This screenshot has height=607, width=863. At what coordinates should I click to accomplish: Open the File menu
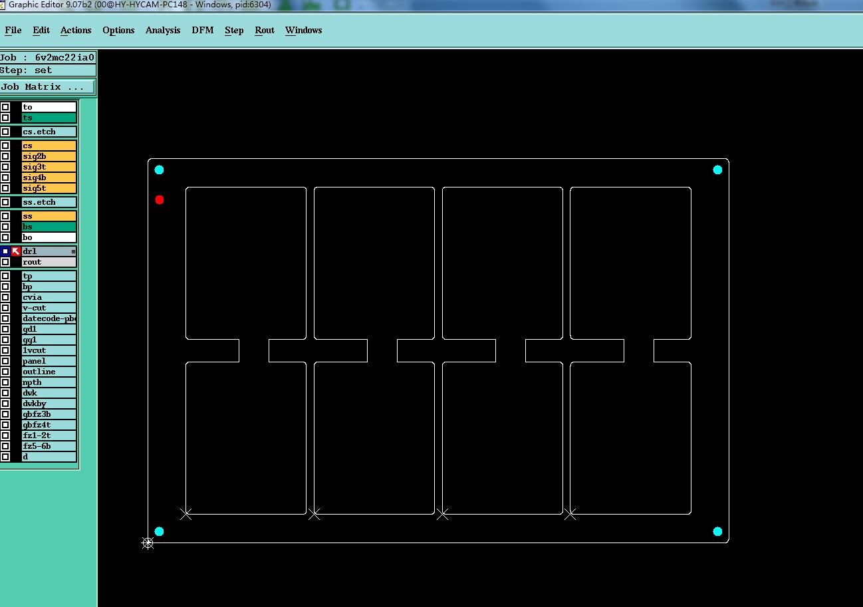pos(13,30)
